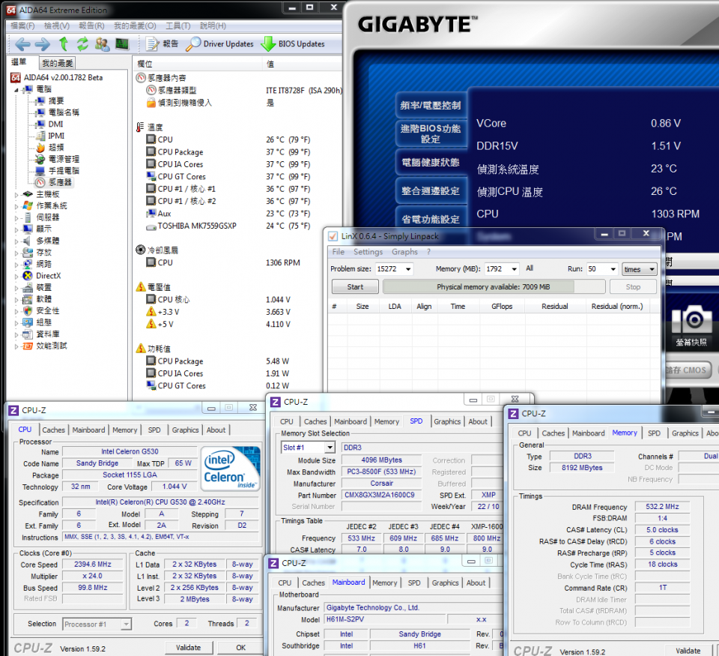This screenshot has height=656, width=719.
Task: Click the back navigation arrow in AIDA64
Action: [x=22, y=43]
